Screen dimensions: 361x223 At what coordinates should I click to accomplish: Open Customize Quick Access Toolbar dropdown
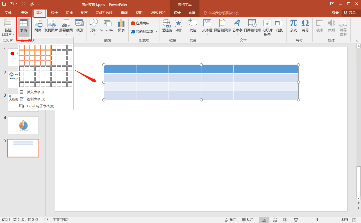tap(38, 4)
